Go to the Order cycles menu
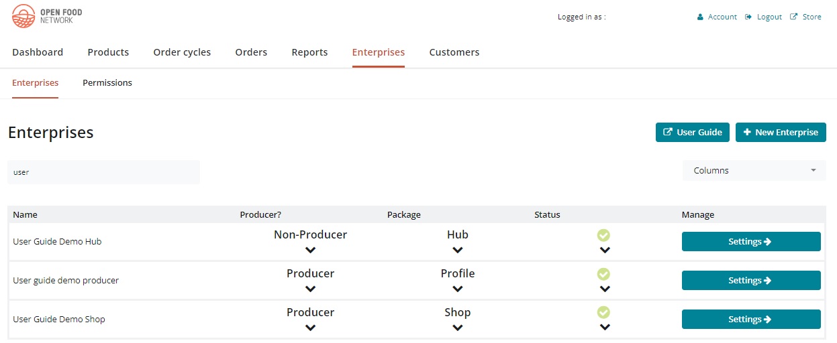 (x=182, y=52)
